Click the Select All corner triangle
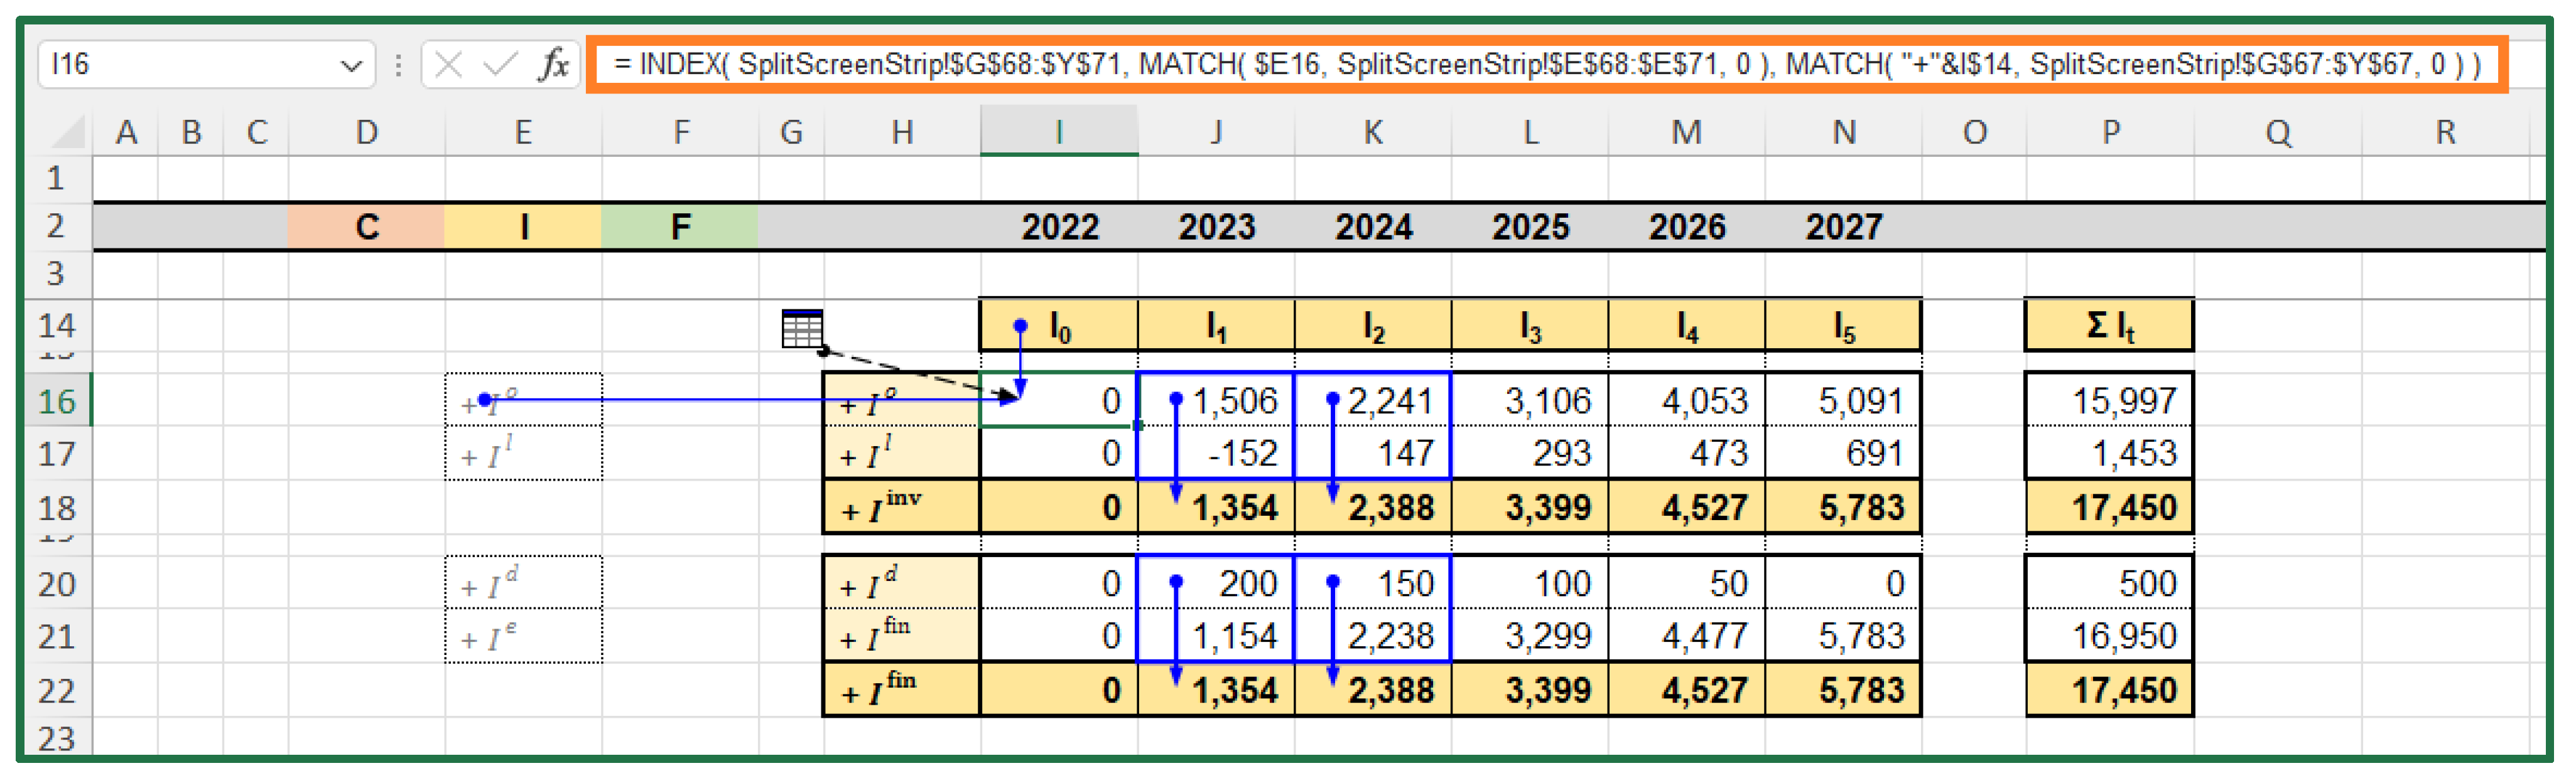This screenshot has height=783, width=2576. 69,132
